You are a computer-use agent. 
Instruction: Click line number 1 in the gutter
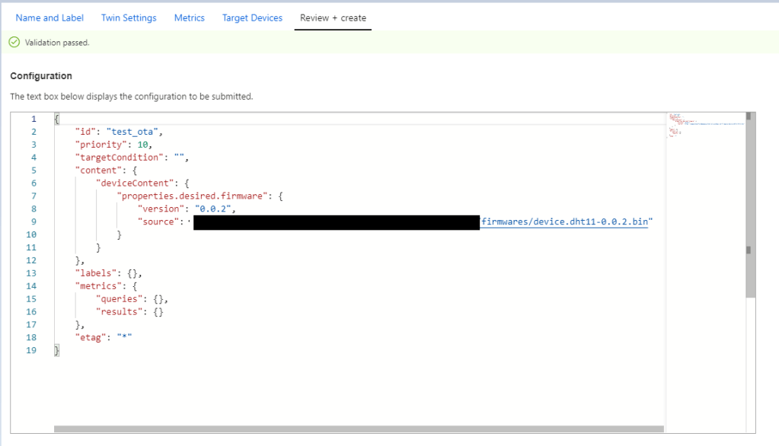34,119
